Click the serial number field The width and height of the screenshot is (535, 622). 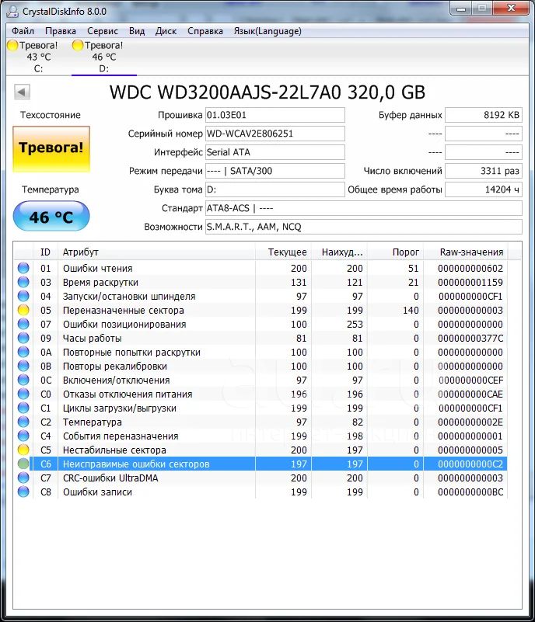click(x=274, y=134)
